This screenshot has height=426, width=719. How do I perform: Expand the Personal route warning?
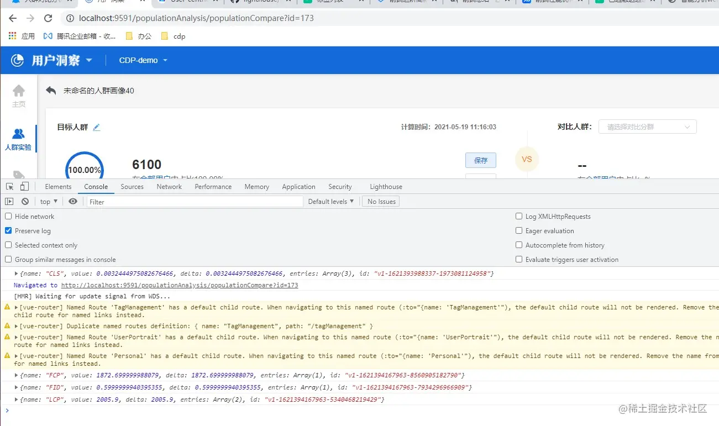17,356
